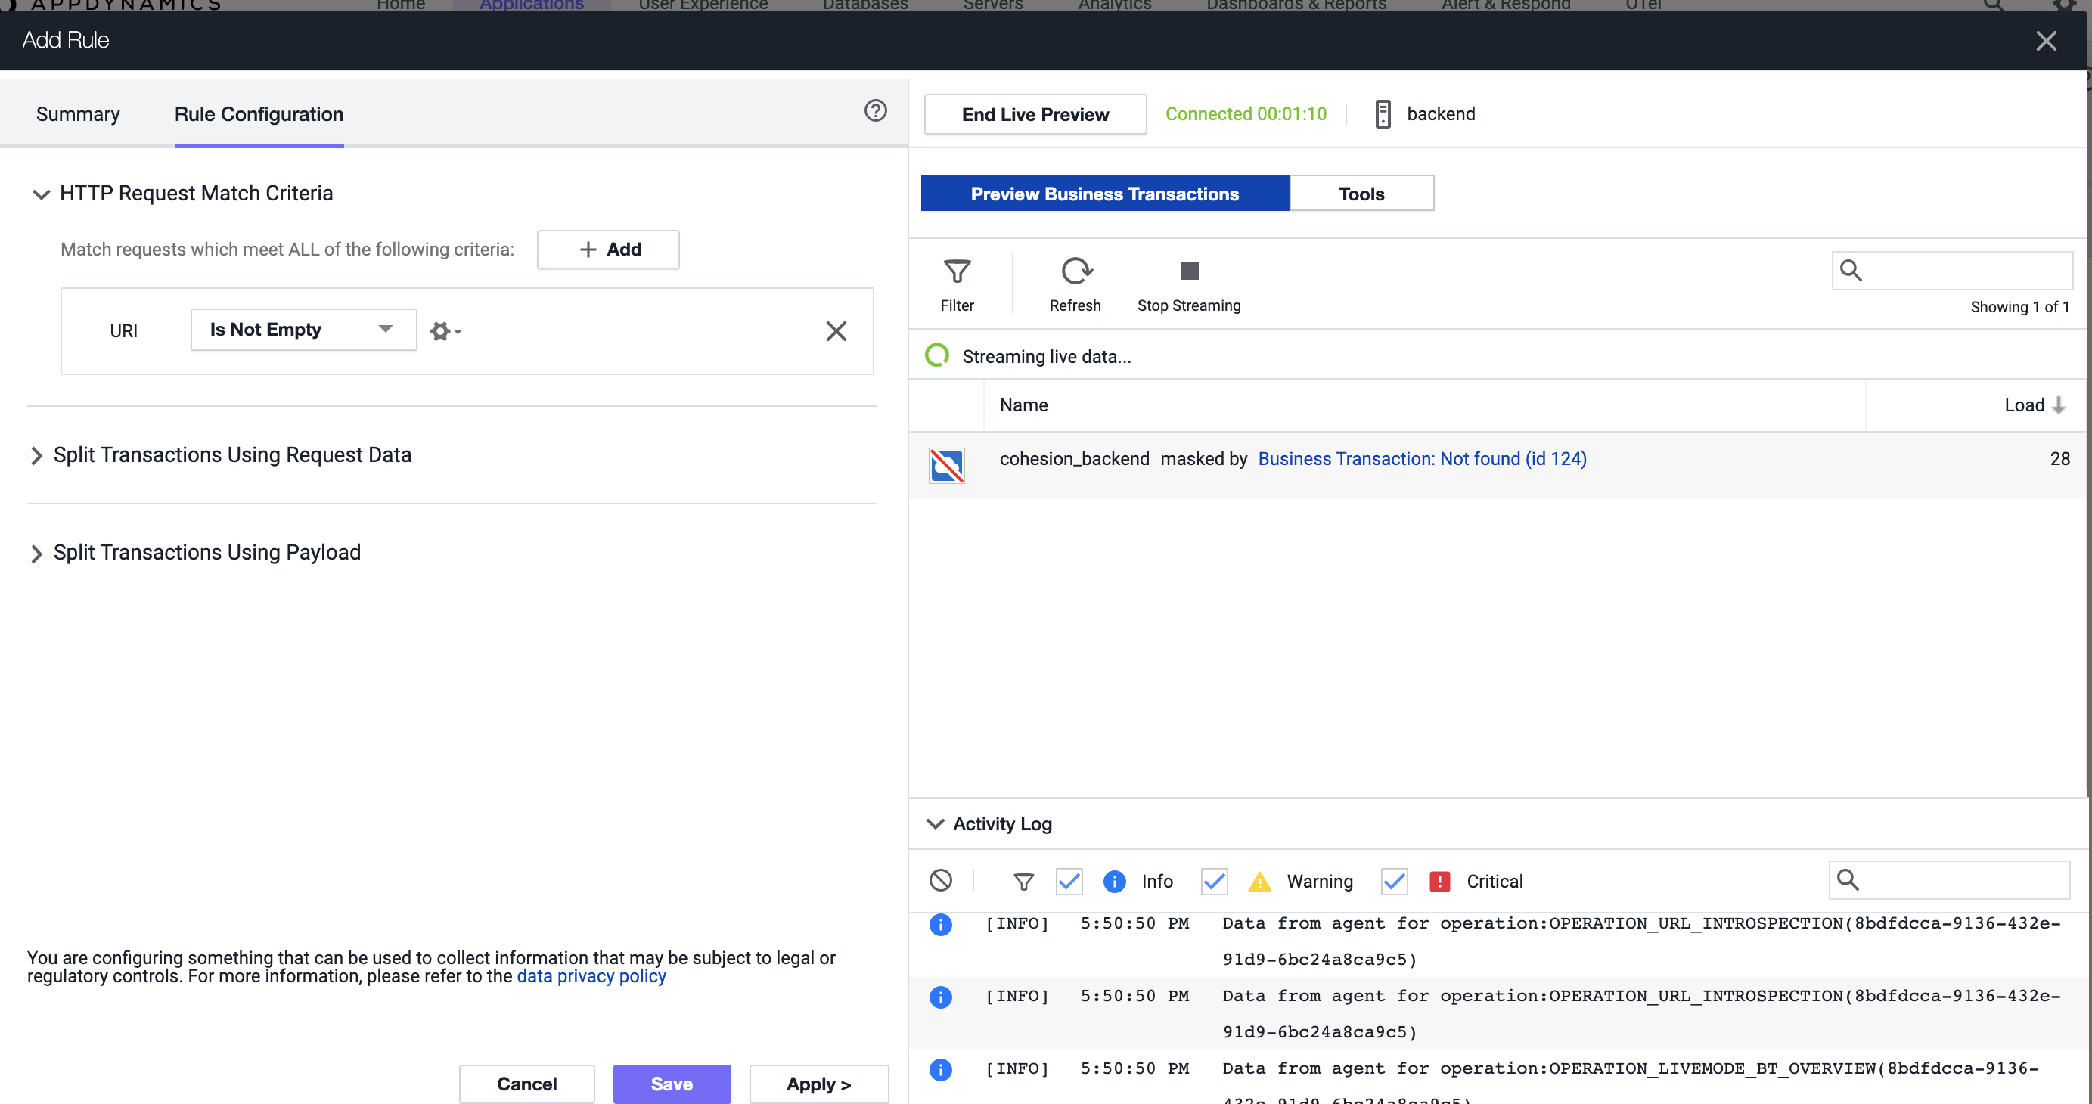The image size is (2092, 1104).
Task: Click the Filter icon in preview panel
Action: pos(958,271)
